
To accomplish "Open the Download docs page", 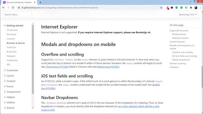I will pos(11,35).
